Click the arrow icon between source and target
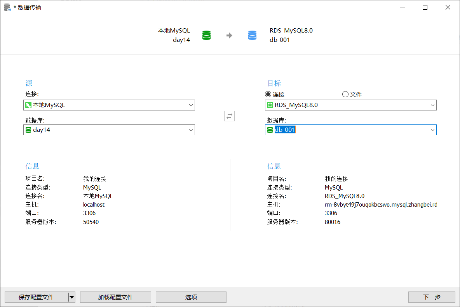Image resolution: width=460 pixels, height=307 pixels. (x=229, y=35)
